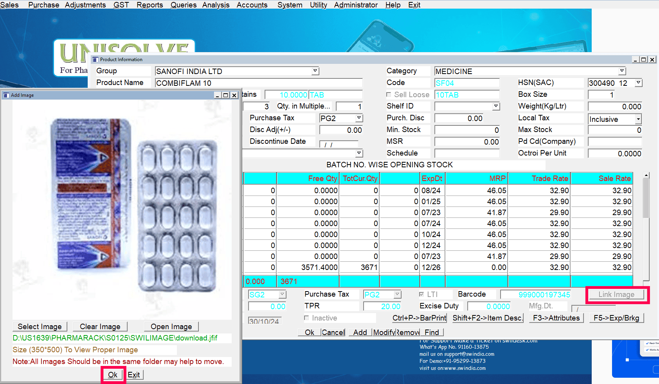This screenshot has width=659, height=384.
Task: Click the MRP column header
Action: [476, 178]
